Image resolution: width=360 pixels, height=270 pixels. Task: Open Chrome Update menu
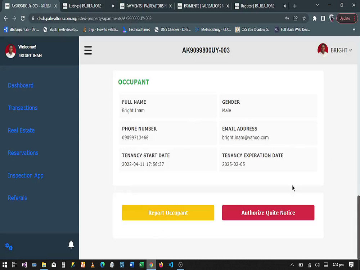click(347, 18)
